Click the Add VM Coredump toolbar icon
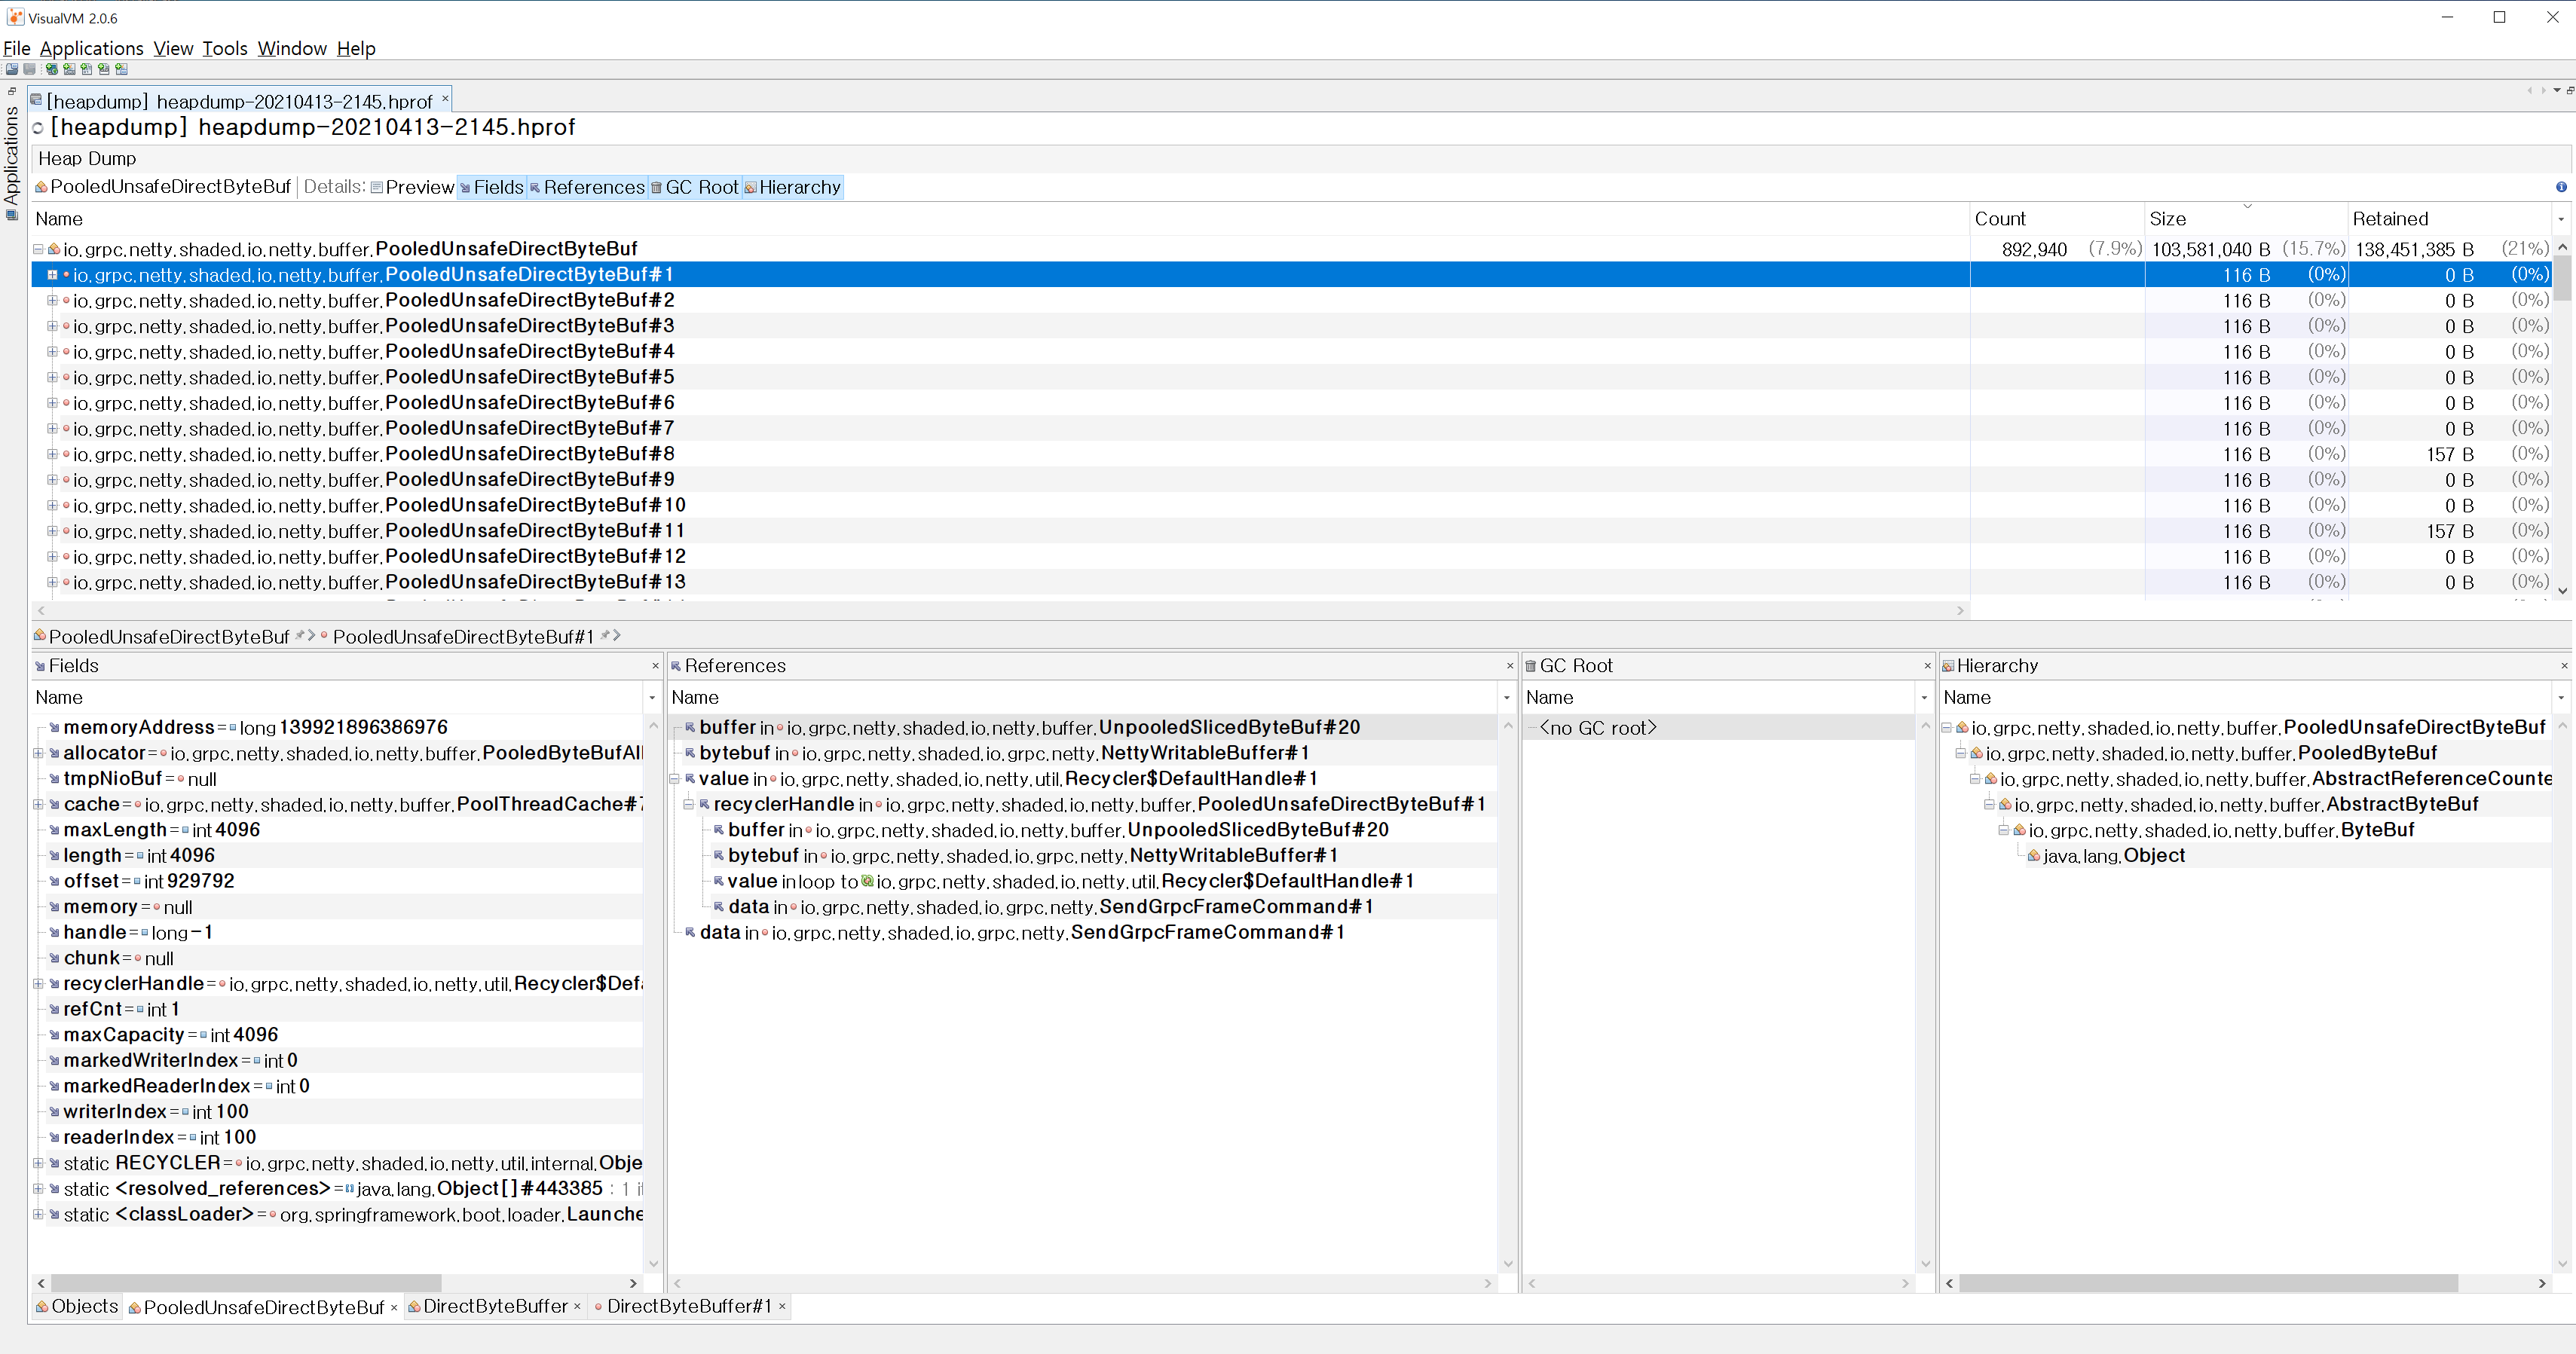Viewport: 2576px width, 1354px height. [x=86, y=69]
